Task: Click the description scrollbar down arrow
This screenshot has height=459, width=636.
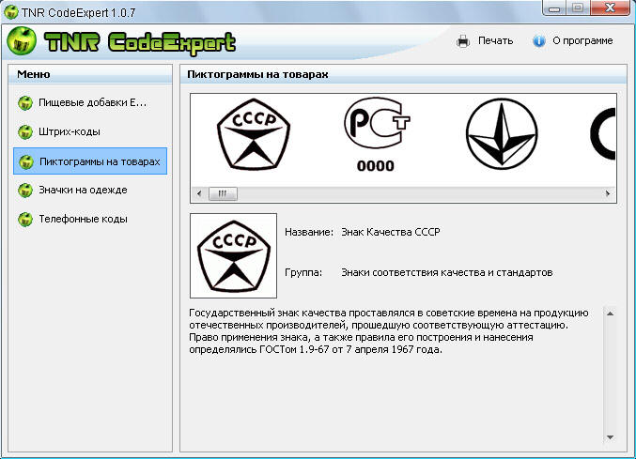Action: pyautogui.click(x=610, y=437)
